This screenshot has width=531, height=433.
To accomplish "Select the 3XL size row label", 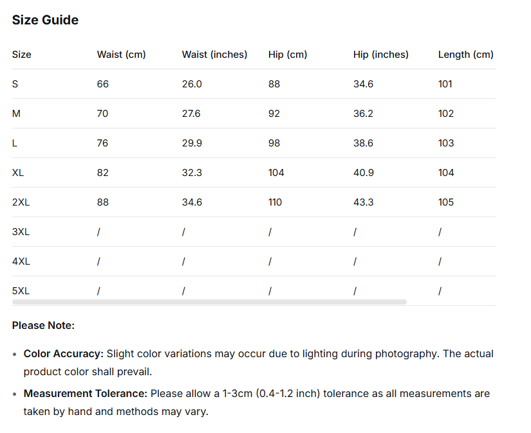I will pyautogui.click(x=21, y=232).
